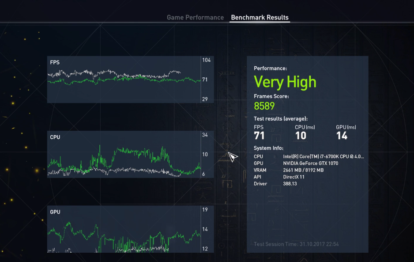Click the 19 max value on GPU graph
Screen dimensions: 414x262
(205, 210)
